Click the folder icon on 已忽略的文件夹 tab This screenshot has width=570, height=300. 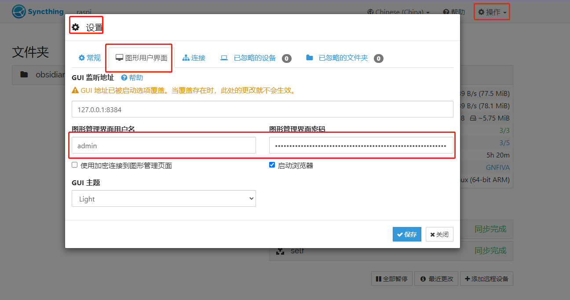coord(310,58)
